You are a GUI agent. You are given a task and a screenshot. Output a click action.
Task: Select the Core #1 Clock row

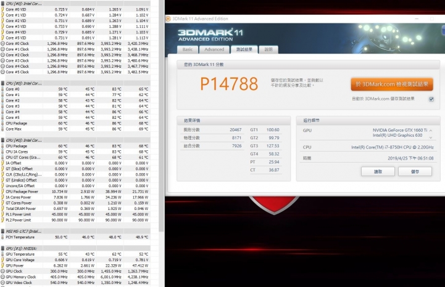pyautogui.click(x=75, y=49)
